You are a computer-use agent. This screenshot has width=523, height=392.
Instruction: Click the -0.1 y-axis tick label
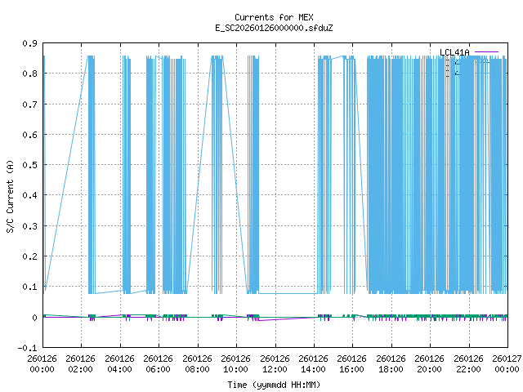tap(27, 348)
